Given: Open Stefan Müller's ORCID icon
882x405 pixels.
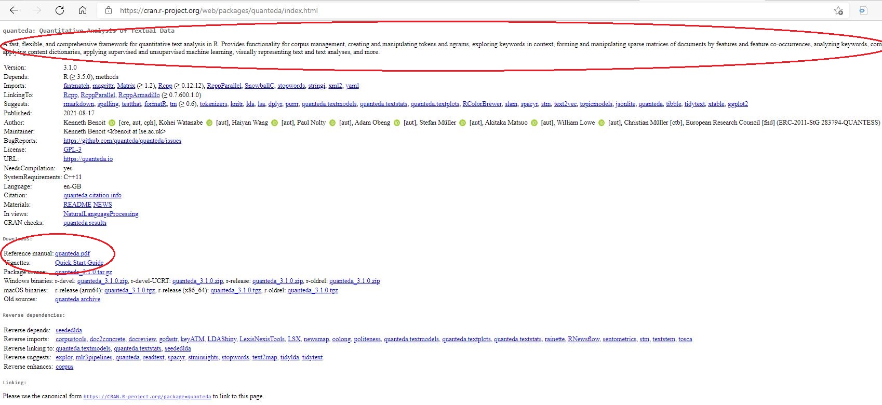Looking at the screenshot, I should 462,123.
